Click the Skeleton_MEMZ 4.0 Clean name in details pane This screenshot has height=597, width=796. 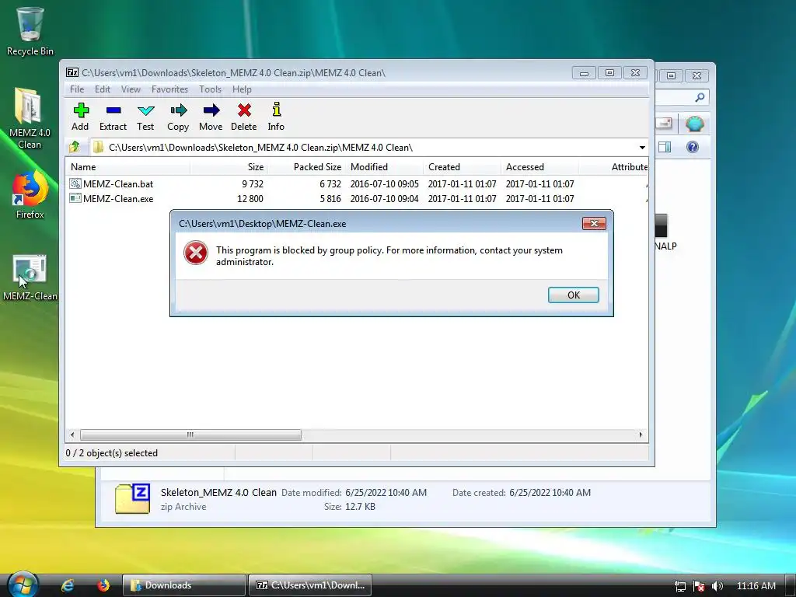point(218,492)
